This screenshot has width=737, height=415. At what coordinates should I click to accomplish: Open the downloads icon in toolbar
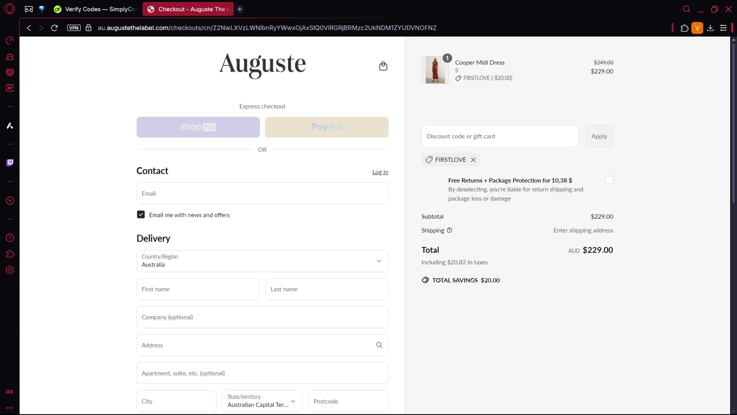pos(710,28)
